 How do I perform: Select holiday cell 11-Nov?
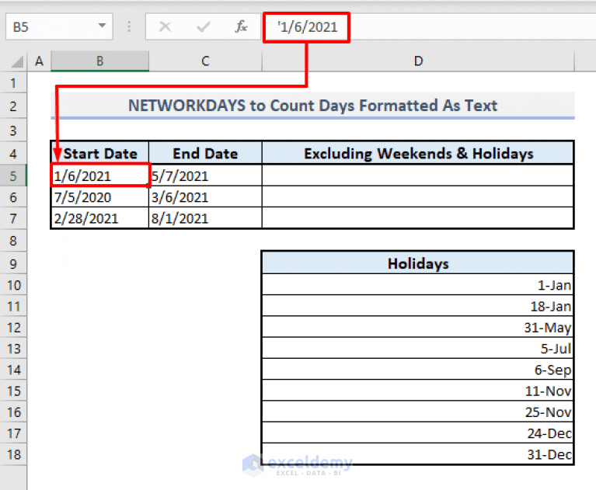[418, 391]
